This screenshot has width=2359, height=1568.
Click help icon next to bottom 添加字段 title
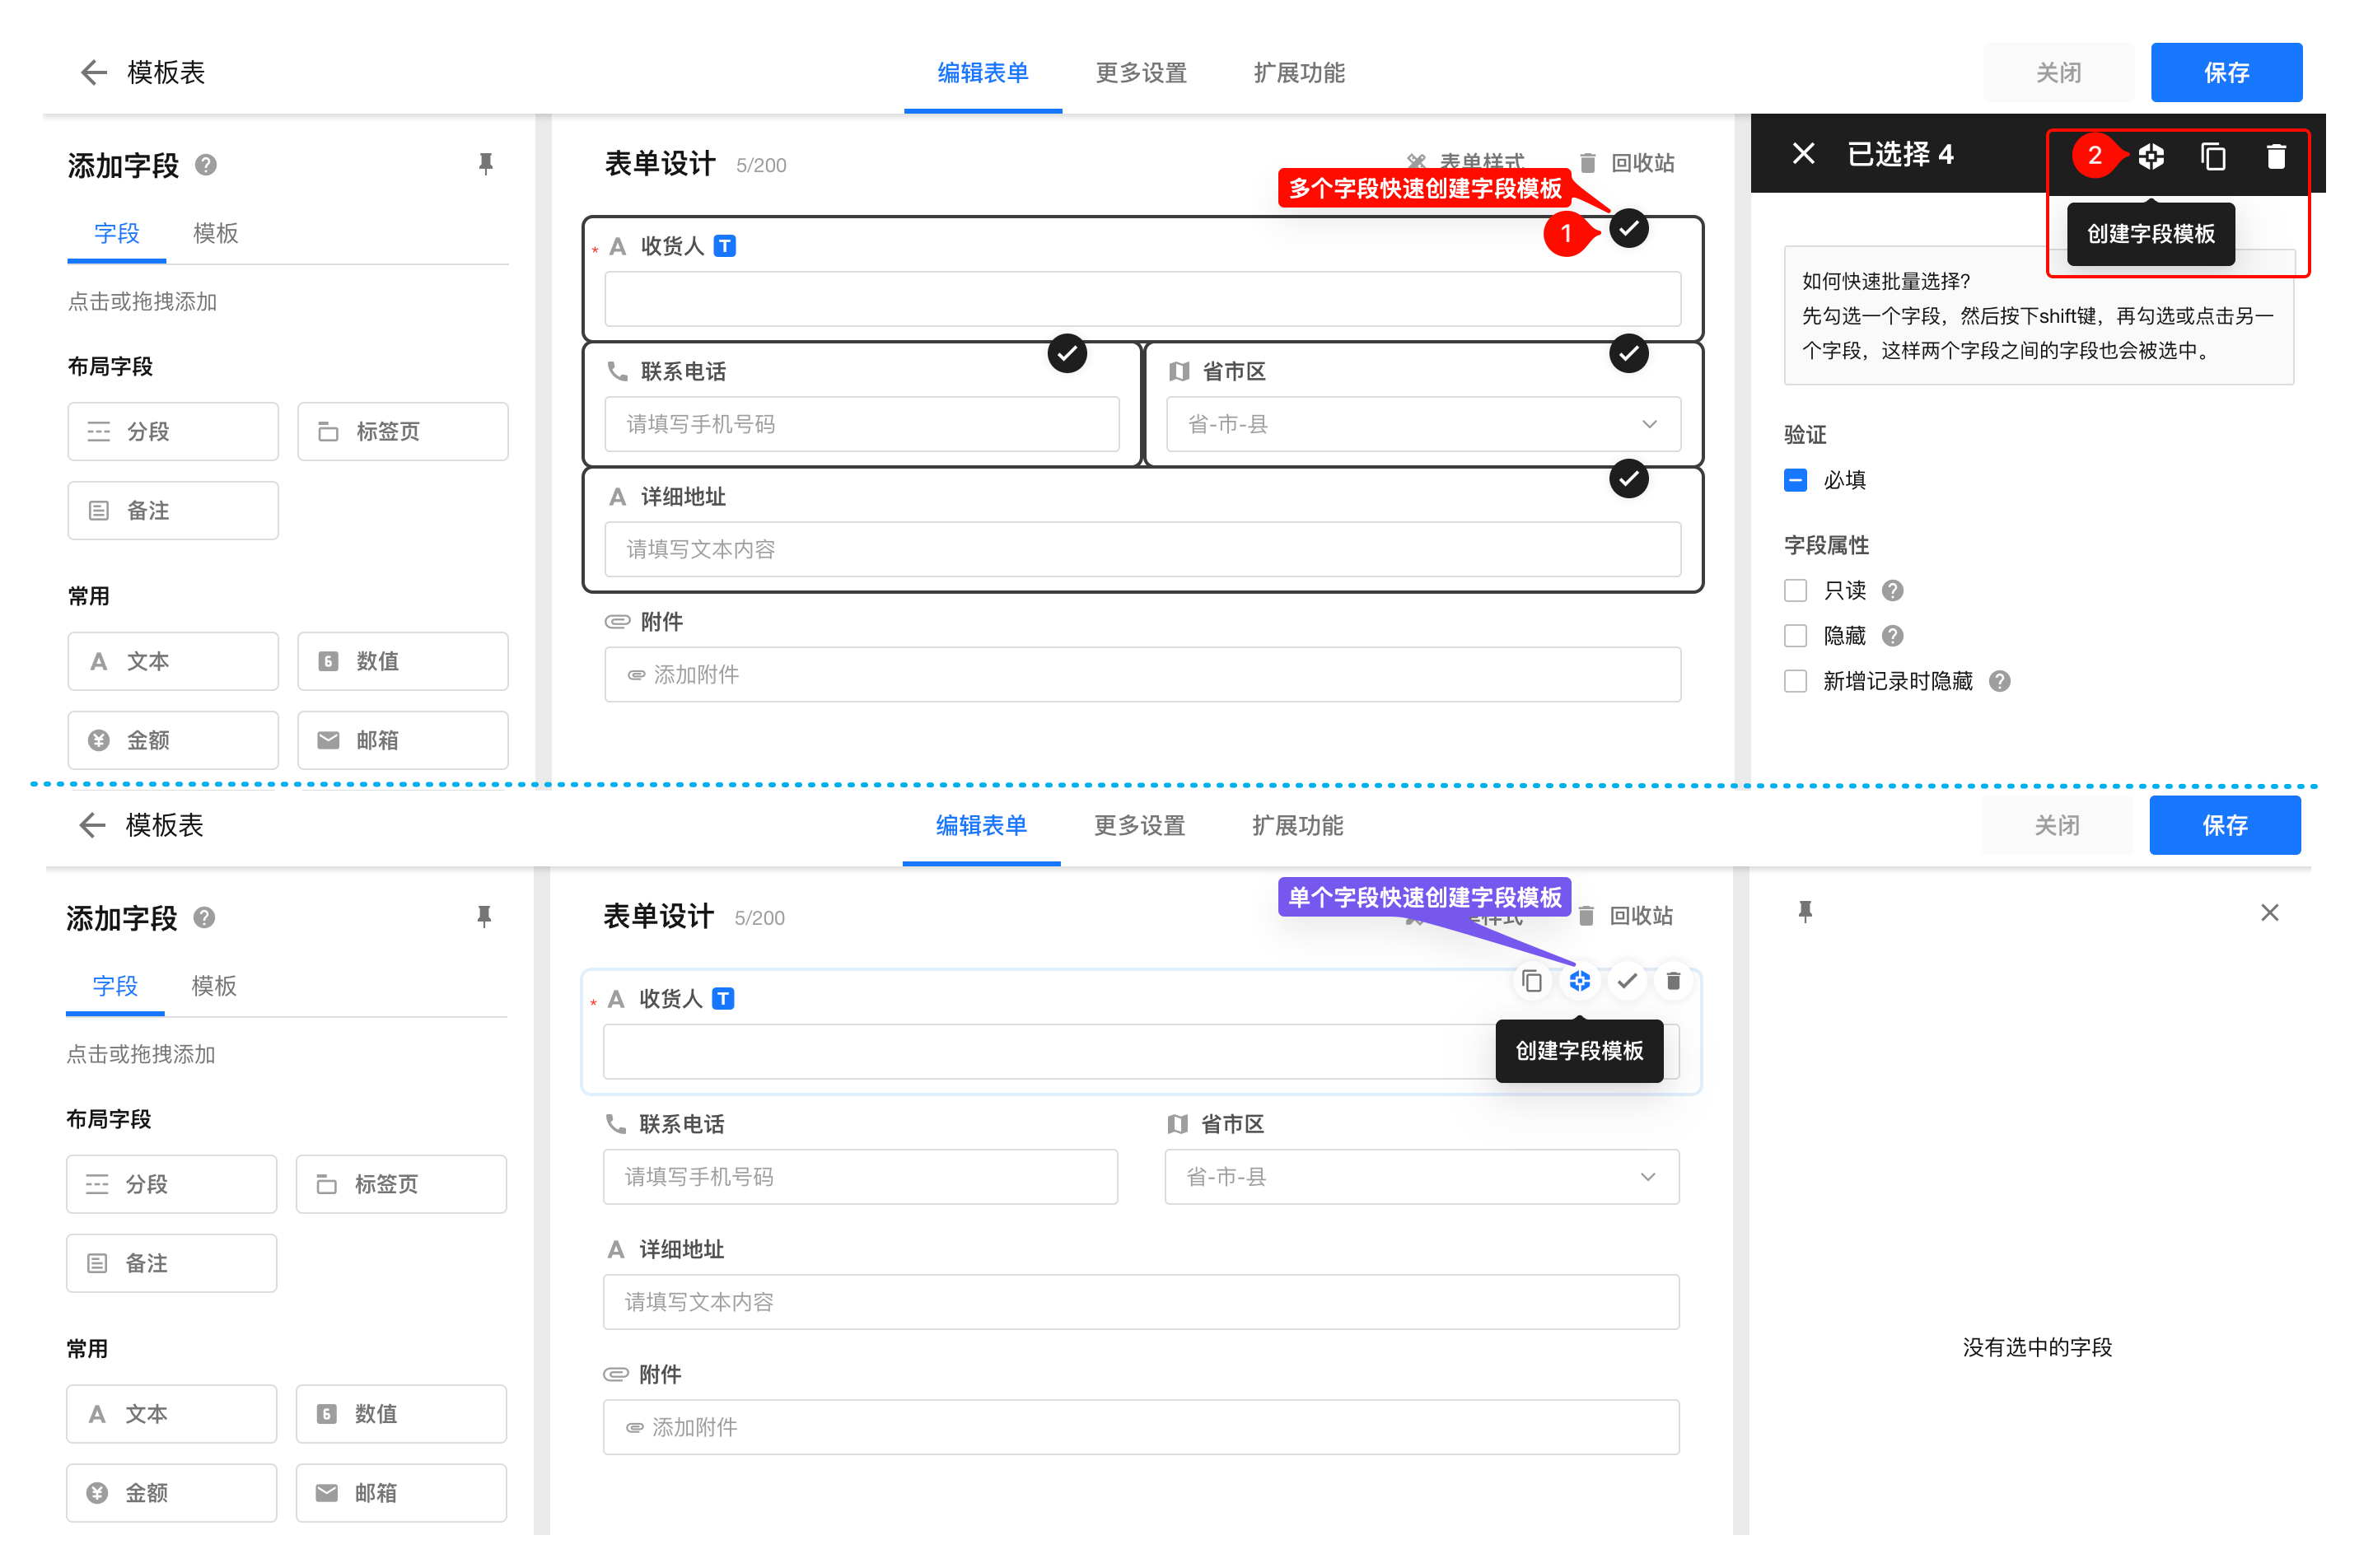pyautogui.click(x=204, y=918)
